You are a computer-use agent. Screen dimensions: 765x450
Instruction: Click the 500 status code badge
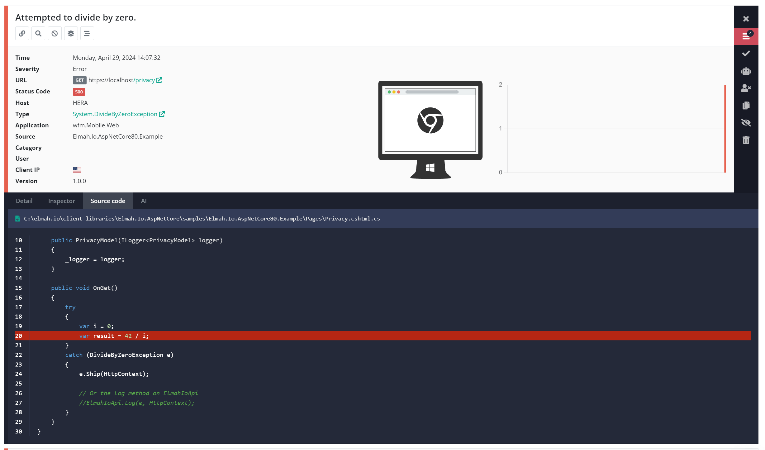(79, 91)
